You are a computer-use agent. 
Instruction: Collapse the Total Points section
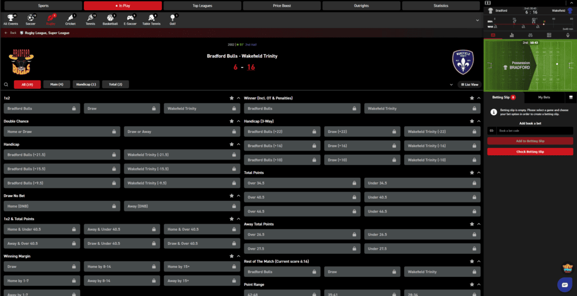479,173
